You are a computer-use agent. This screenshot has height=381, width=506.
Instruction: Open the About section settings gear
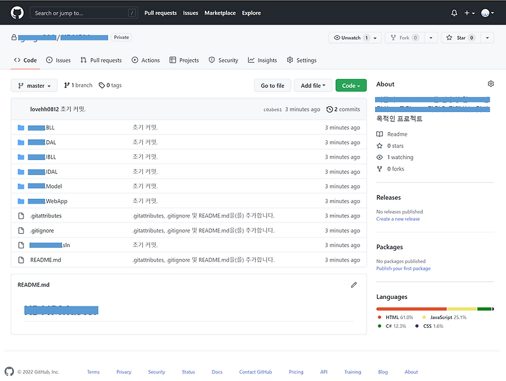click(490, 83)
